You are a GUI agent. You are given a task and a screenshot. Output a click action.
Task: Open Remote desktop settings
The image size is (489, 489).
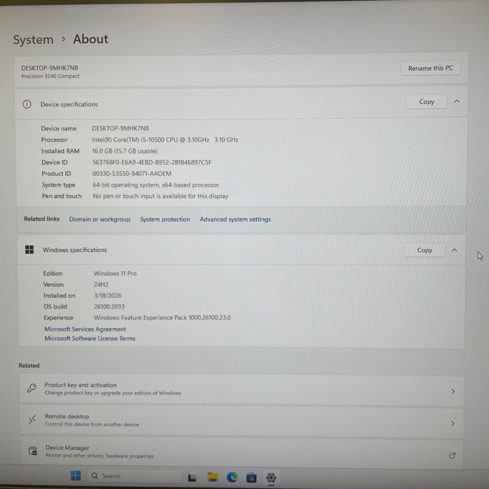(x=241, y=420)
